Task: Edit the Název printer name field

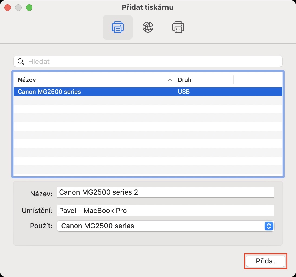Action: (x=165, y=192)
